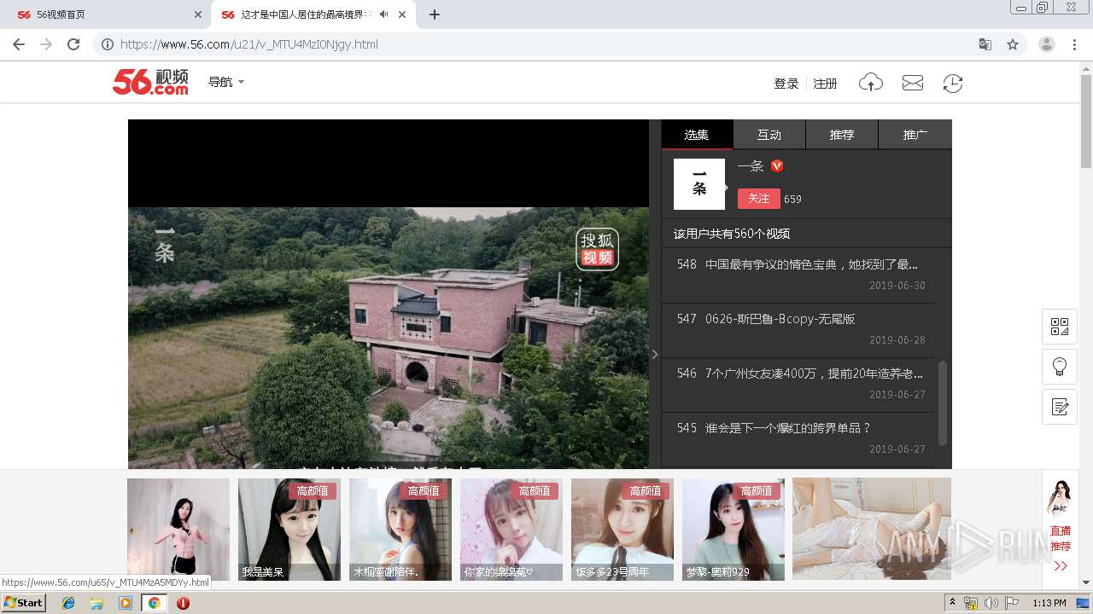Reload the current page

pyautogui.click(x=73, y=44)
